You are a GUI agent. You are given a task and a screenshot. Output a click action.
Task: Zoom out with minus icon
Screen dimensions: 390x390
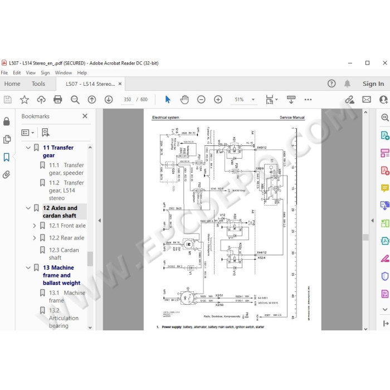pos(201,100)
